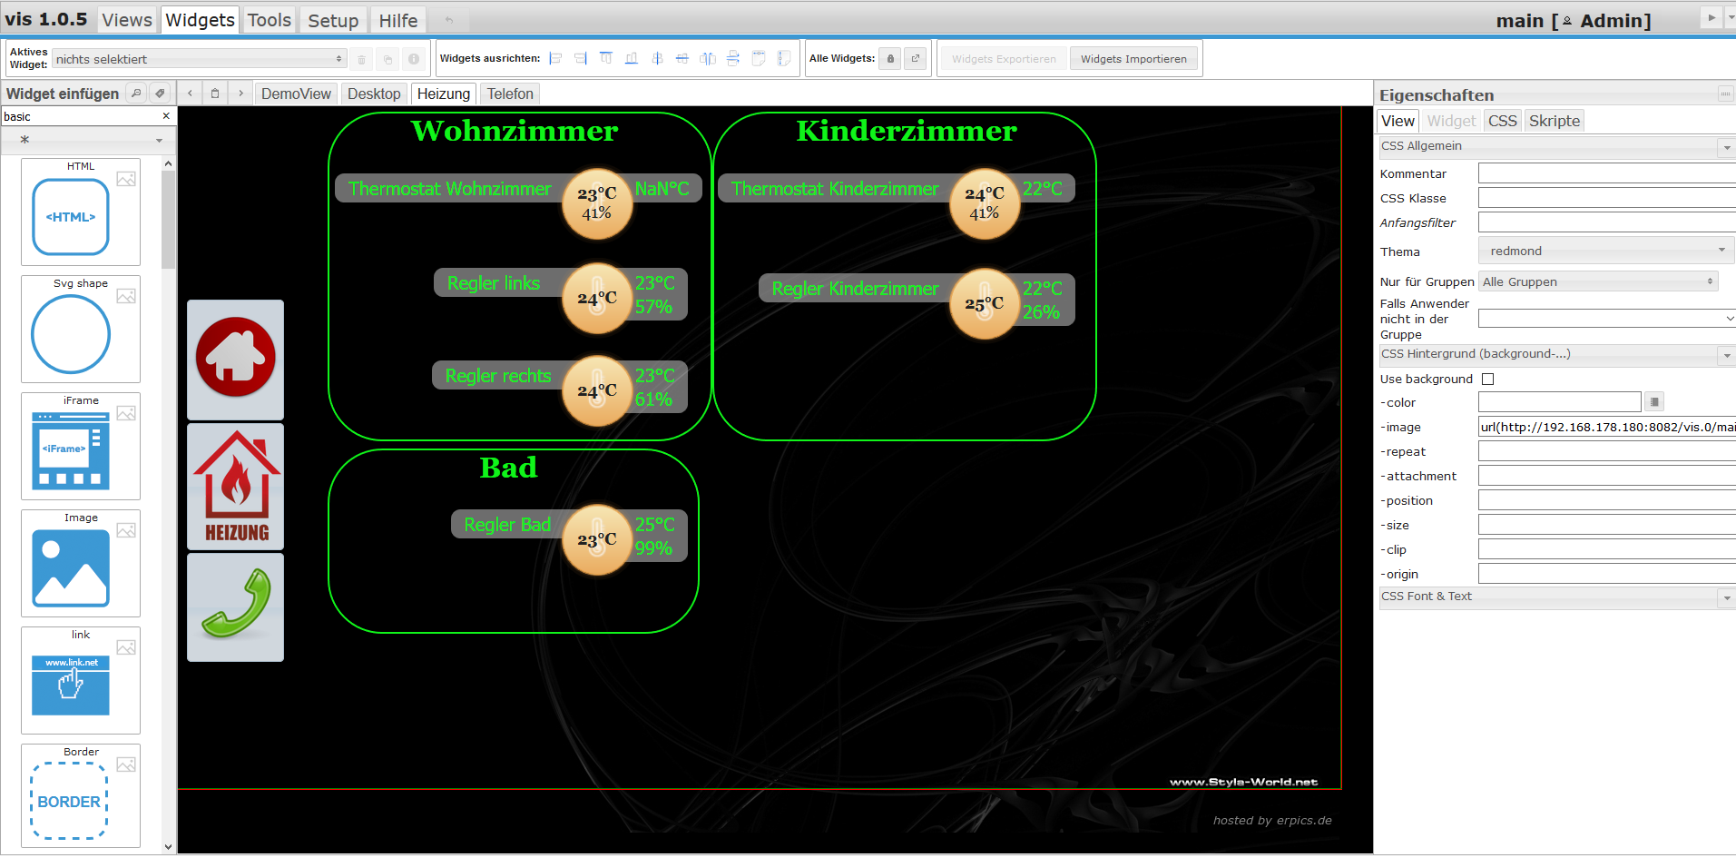Select the Heizung view tab
The height and width of the screenshot is (858, 1736).
(x=444, y=94)
